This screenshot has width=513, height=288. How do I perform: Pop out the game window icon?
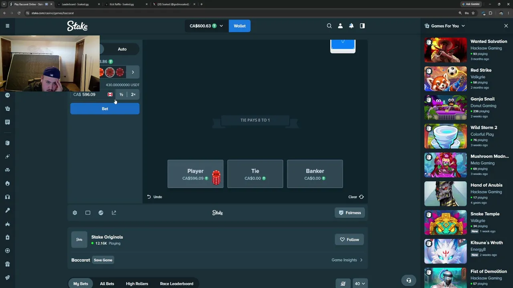(x=114, y=213)
